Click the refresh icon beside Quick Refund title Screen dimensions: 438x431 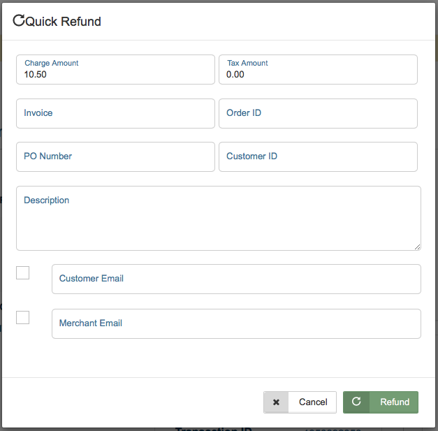[19, 21]
